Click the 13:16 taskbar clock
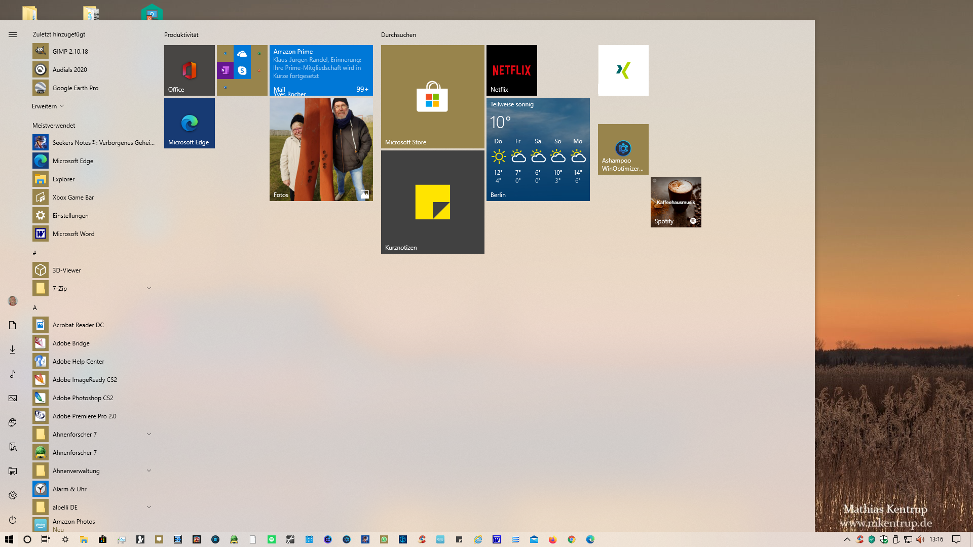This screenshot has width=973, height=547. coord(936,539)
